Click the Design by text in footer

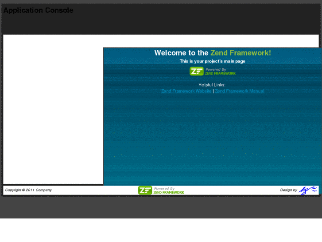tap(288, 190)
